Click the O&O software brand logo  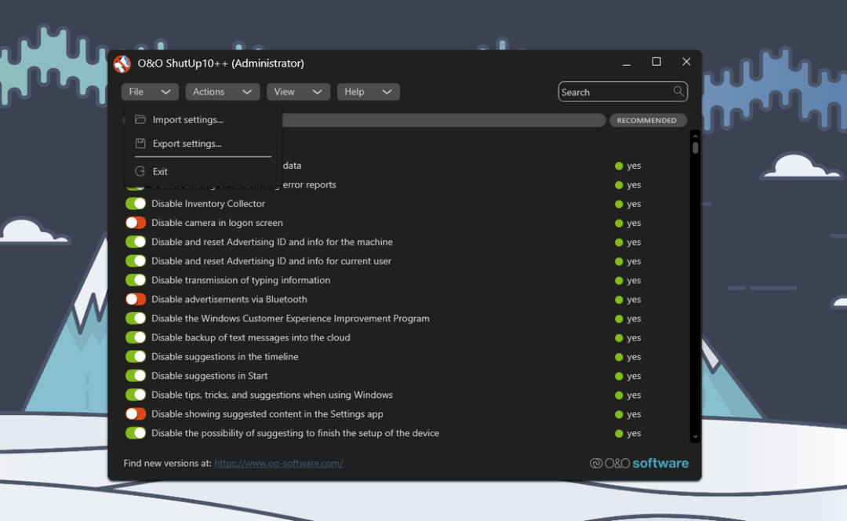pyautogui.click(x=639, y=463)
